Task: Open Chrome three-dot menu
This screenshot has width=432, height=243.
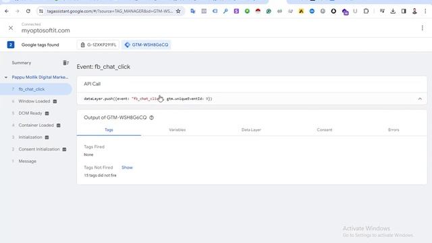Action: [x=425, y=11]
